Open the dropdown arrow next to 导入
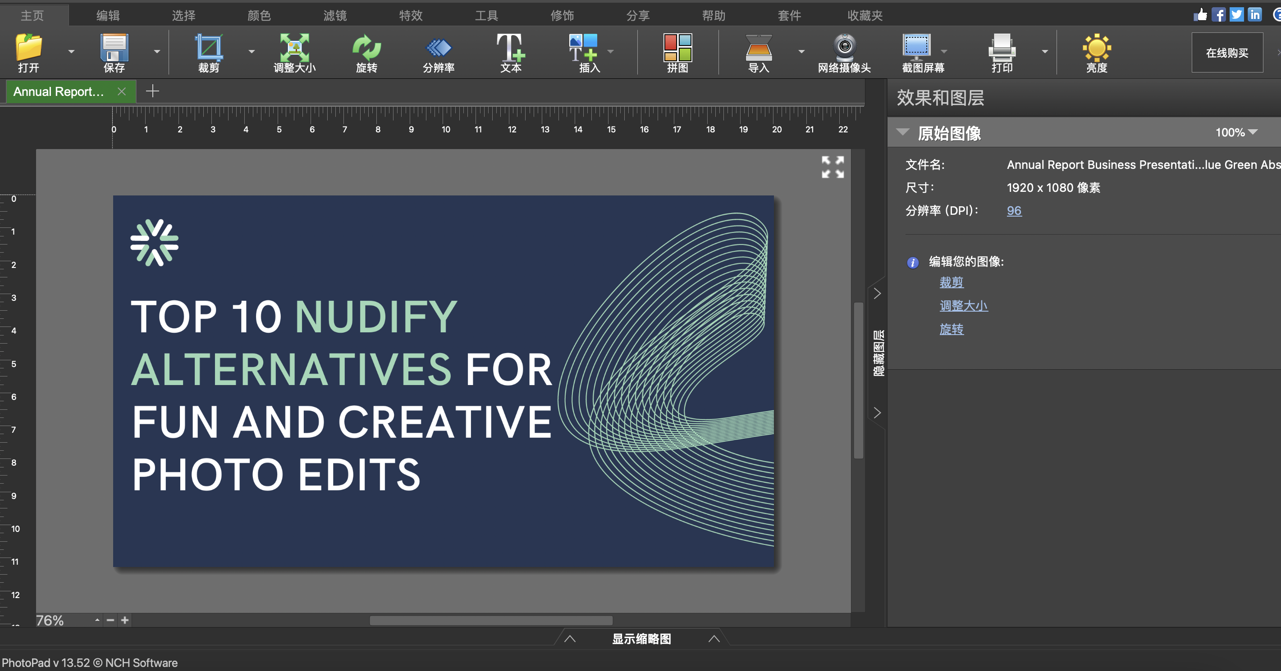1281x671 pixels. pos(801,51)
